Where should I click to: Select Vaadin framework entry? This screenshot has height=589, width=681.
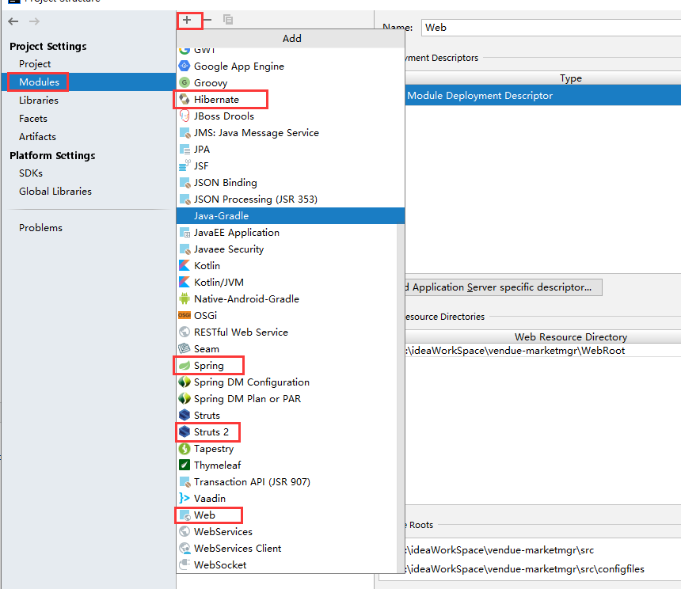[287, 498]
